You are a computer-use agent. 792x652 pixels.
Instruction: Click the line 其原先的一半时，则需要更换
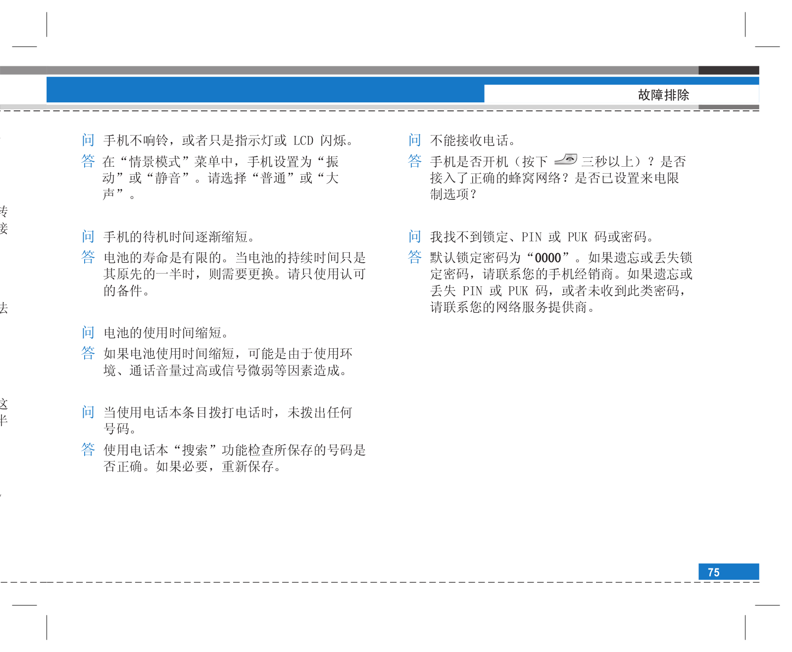[x=235, y=274]
